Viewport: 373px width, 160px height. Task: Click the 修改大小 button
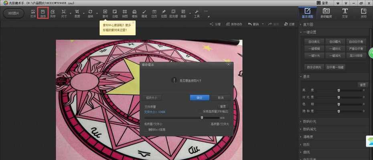pos(152,98)
